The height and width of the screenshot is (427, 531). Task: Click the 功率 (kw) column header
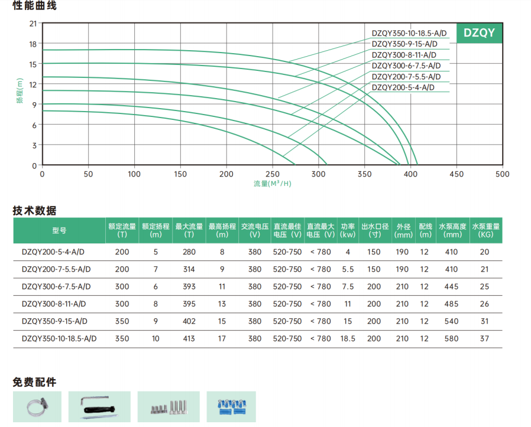[348, 230]
